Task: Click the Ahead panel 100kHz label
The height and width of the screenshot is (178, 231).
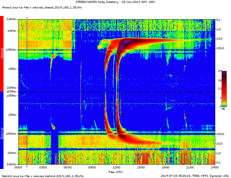Action: 10,50
